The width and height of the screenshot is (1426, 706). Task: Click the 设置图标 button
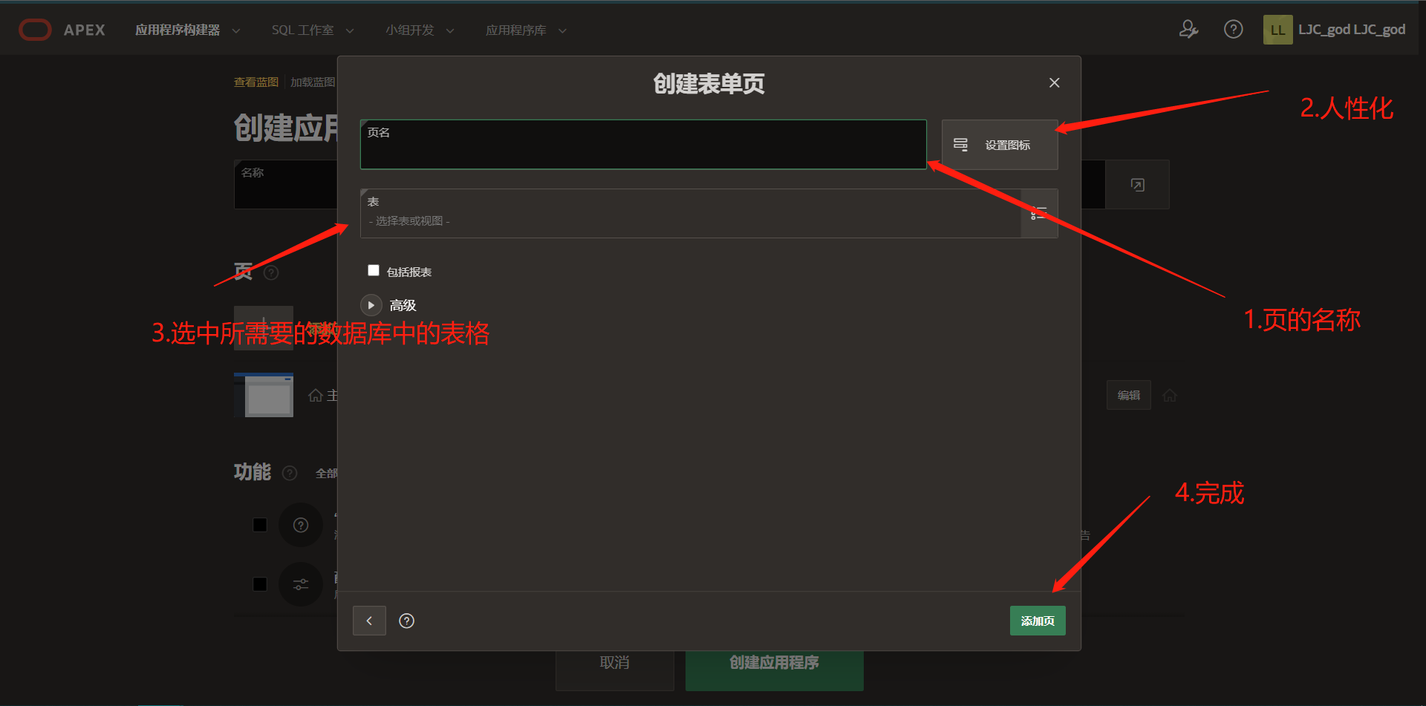1000,145
